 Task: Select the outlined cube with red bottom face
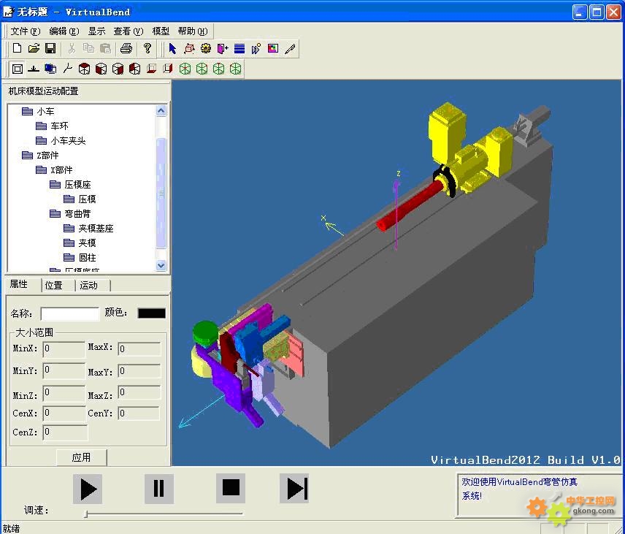click(151, 69)
